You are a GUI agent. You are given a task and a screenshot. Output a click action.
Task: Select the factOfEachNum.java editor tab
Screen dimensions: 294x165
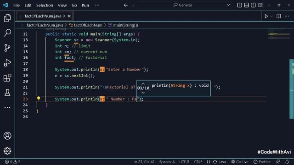pyautogui.click(x=44, y=16)
